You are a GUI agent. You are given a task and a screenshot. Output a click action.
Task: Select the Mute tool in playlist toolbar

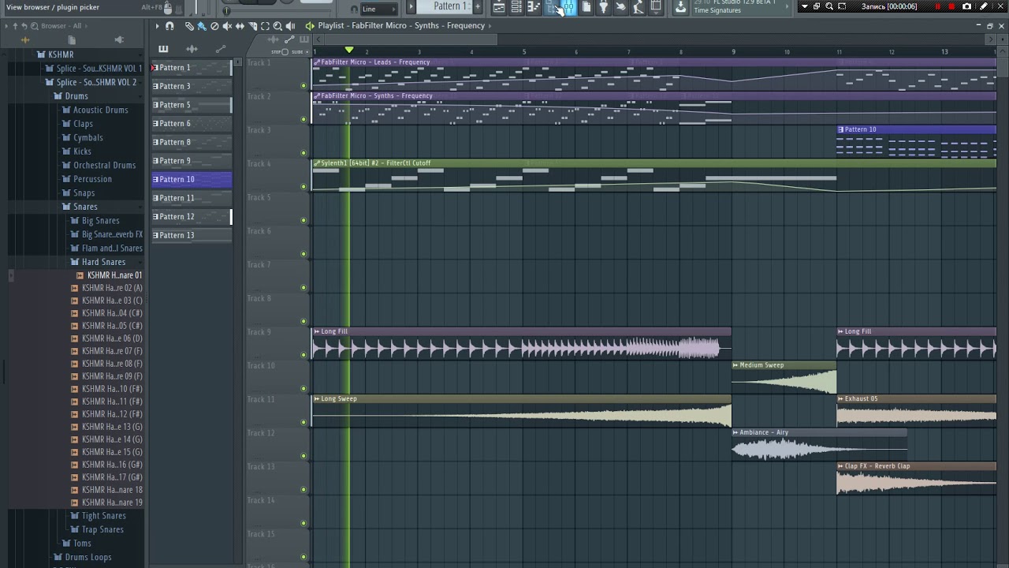point(227,26)
